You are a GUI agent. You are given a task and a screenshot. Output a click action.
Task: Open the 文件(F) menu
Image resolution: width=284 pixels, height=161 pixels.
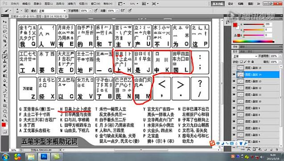[15, 4]
